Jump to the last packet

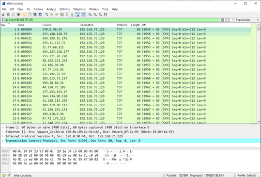point(72,15)
